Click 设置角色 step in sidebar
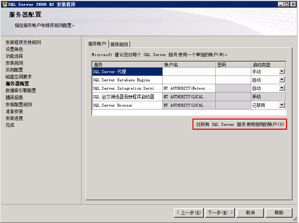 click(14, 49)
